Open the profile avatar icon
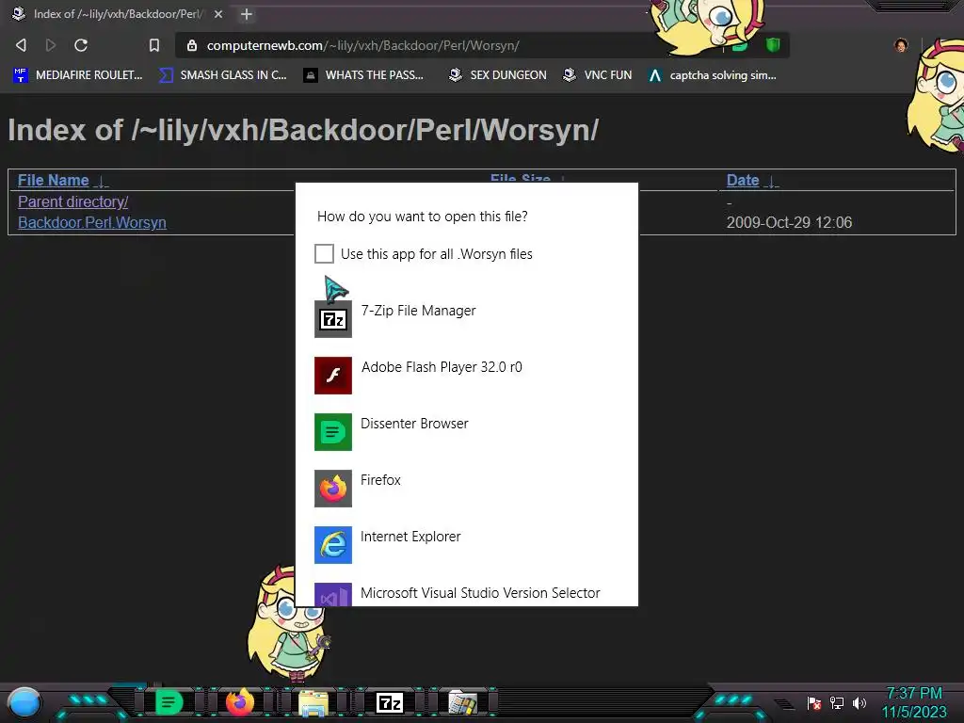The image size is (964, 723). coord(901,45)
